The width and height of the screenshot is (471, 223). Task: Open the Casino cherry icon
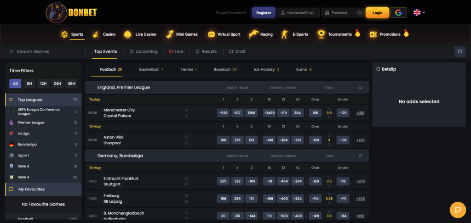click(96, 34)
